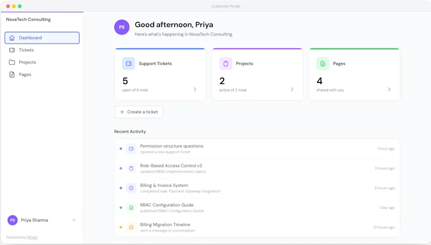Click the Projects card clipboard icon
The width and height of the screenshot is (431, 245).
click(x=226, y=64)
